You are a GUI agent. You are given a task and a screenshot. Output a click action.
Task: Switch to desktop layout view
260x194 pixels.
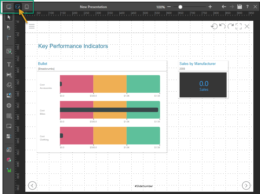[9, 7]
